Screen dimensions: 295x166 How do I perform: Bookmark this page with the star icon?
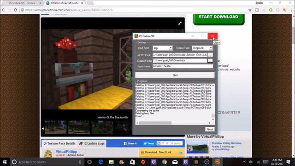pos(250,10)
